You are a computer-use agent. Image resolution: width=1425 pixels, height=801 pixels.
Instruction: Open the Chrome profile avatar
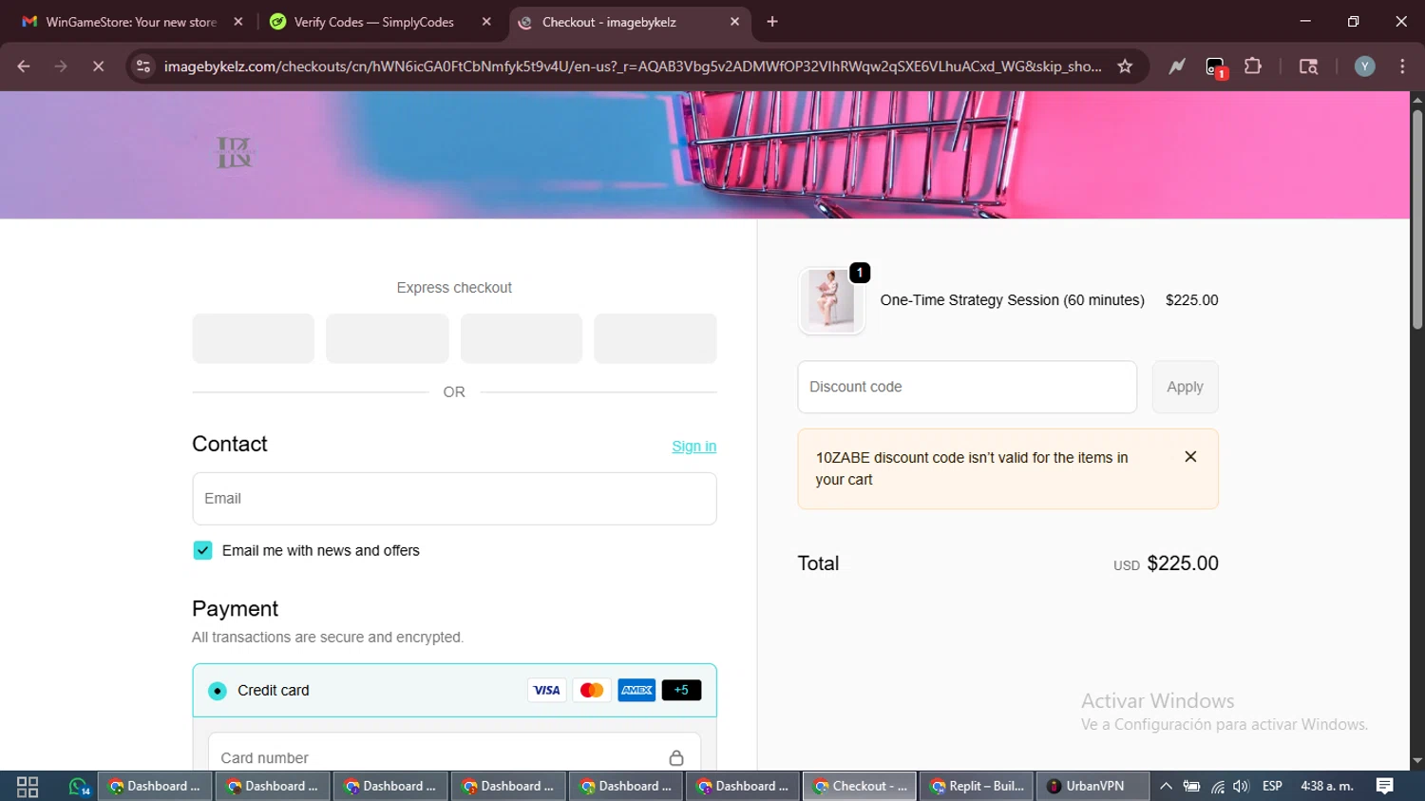(1364, 67)
